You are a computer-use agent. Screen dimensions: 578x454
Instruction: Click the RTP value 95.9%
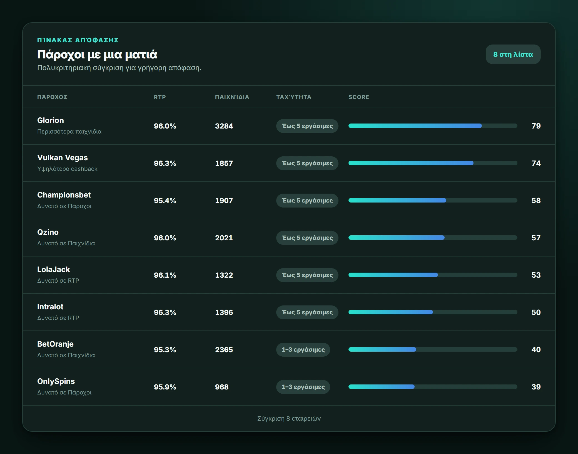pos(165,387)
